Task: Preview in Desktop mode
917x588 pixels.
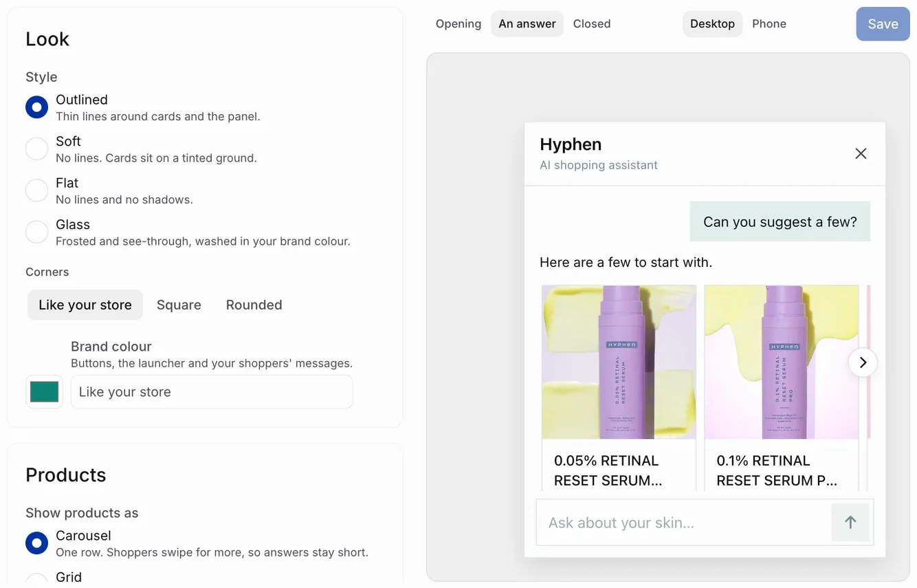Action: coord(712,24)
